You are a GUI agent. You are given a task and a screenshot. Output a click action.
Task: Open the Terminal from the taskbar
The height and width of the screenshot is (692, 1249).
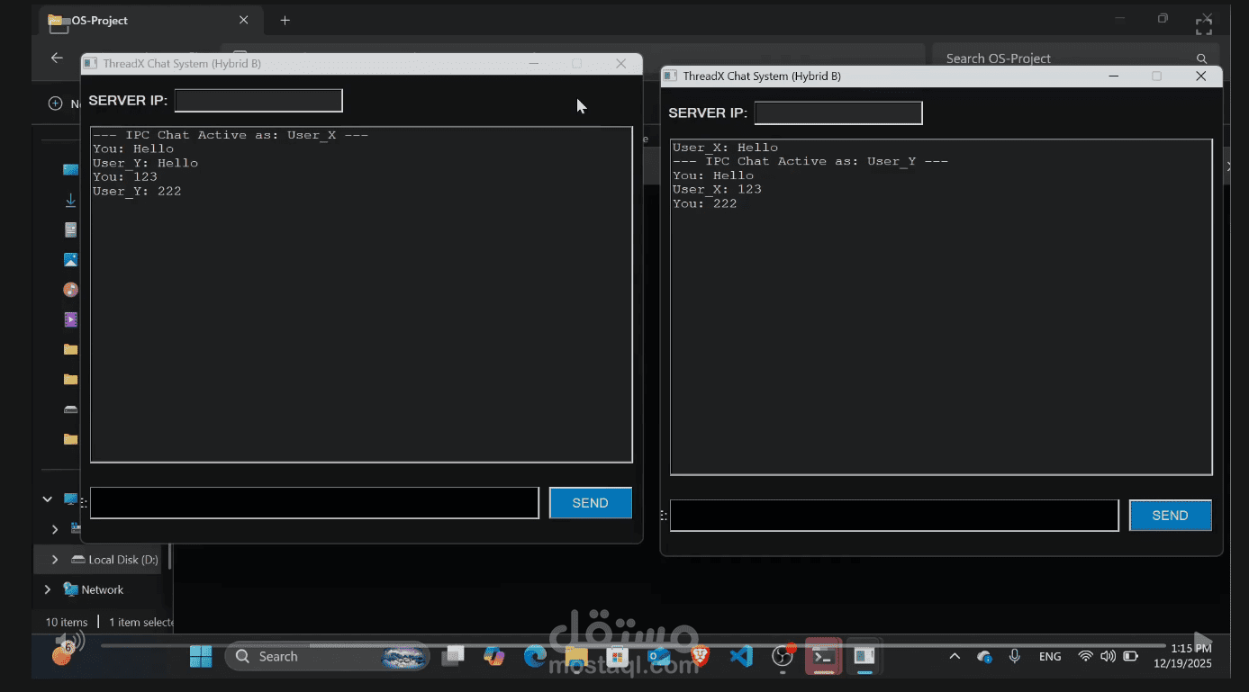pyautogui.click(x=822, y=656)
